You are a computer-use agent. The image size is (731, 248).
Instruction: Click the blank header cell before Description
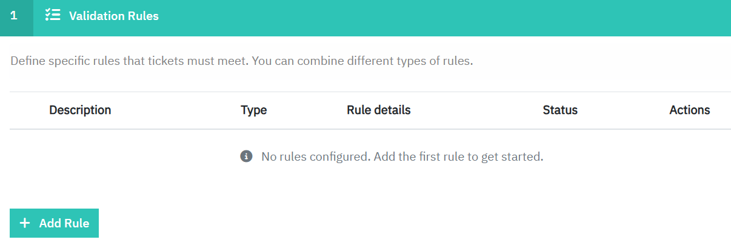27,110
